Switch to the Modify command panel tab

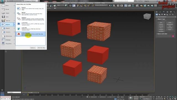(160, 12)
